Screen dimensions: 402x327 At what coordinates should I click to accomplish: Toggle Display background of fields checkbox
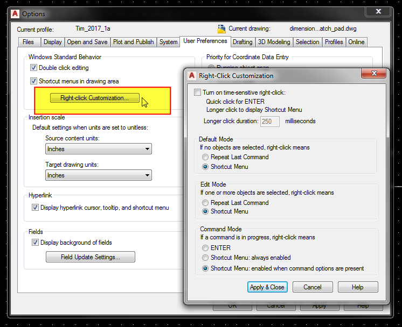coord(35,243)
